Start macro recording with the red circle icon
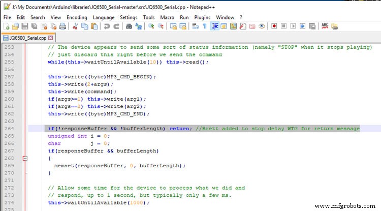Screen dimensions: 381x211 [x=274, y=26]
